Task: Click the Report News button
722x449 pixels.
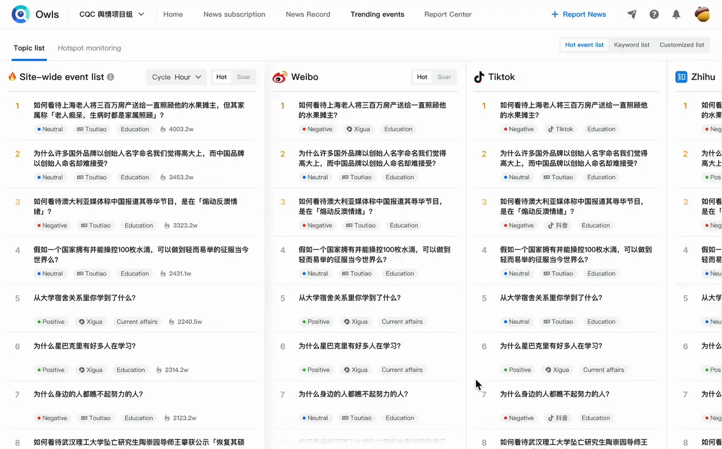Action: point(579,14)
